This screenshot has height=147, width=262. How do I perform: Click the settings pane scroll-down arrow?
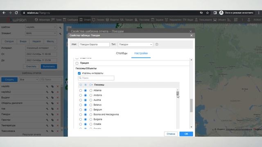click(x=191, y=127)
